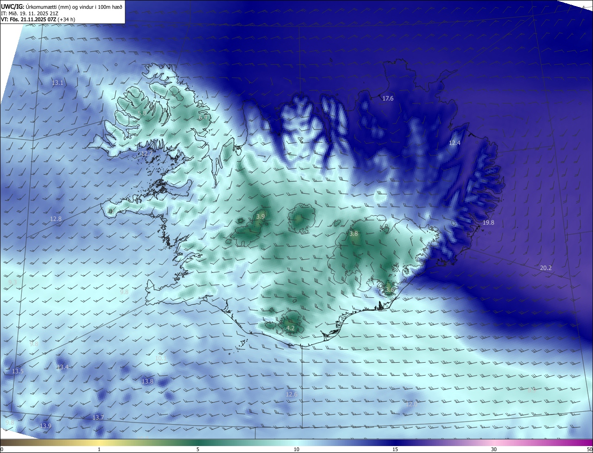Click the 3.9 value over the glacier
The height and width of the screenshot is (453, 593).
pyautogui.click(x=260, y=216)
